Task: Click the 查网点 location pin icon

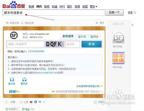Action: tap(24, 79)
